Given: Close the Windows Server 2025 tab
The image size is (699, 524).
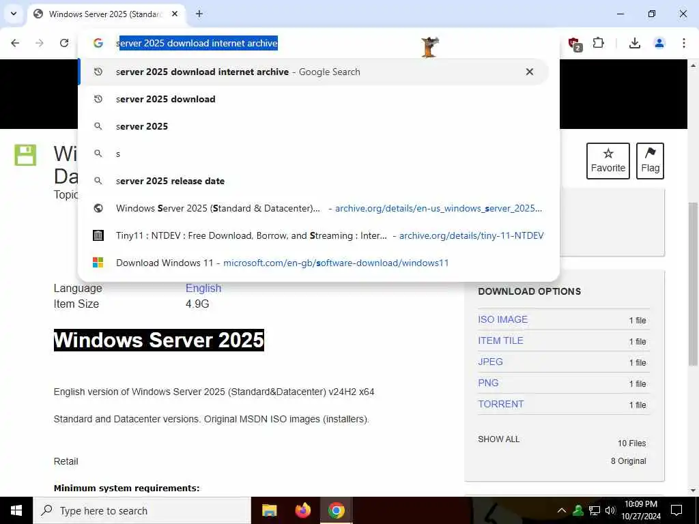Looking at the screenshot, I should [175, 14].
